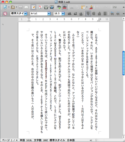The height and width of the screenshot is (142, 125).
Task: Click the Paste clipboard icon
Action: click(x=83, y=7)
